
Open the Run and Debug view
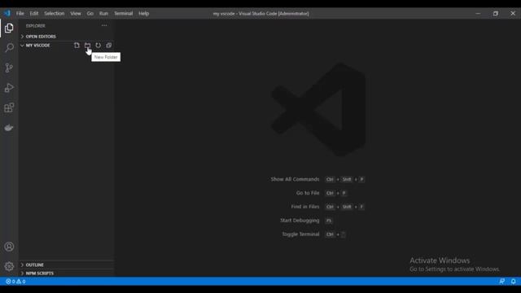click(9, 88)
